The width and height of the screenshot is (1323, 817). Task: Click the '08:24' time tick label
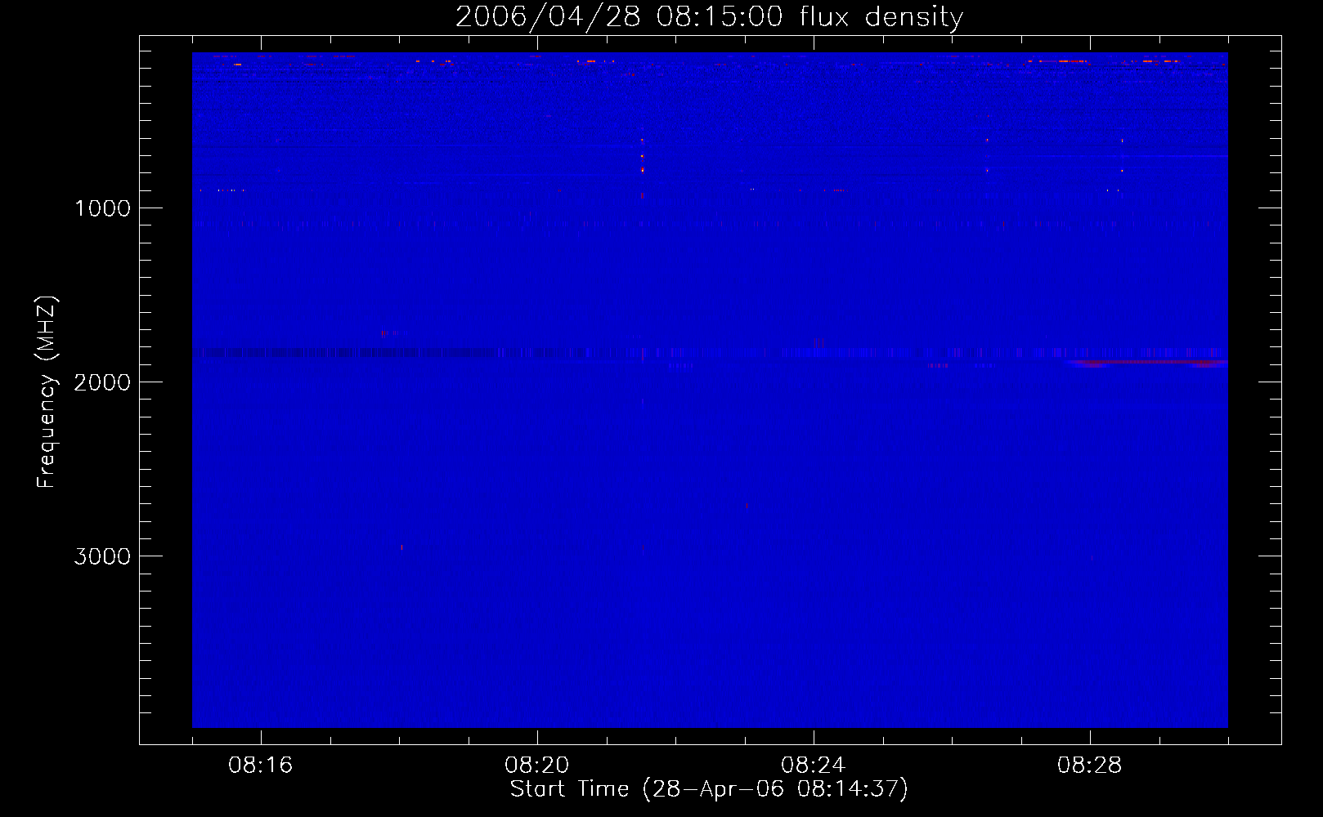(x=814, y=766)
